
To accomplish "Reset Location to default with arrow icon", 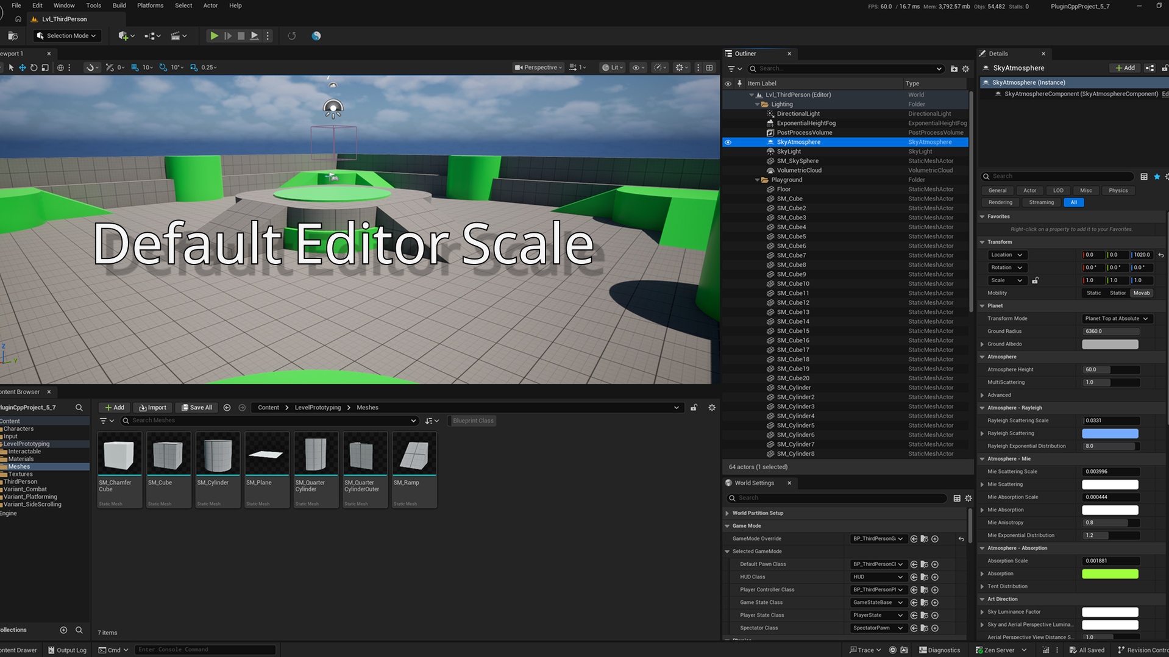I will click(1161, 255).
